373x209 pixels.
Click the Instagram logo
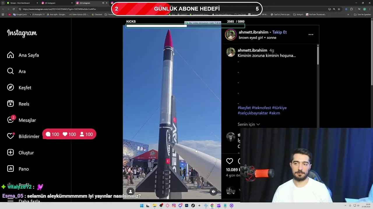click(x=22, y=33)
